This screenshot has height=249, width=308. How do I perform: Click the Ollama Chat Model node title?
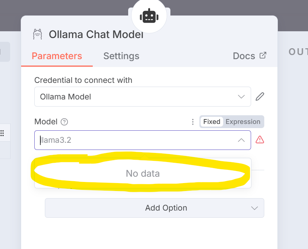(96, 35)
